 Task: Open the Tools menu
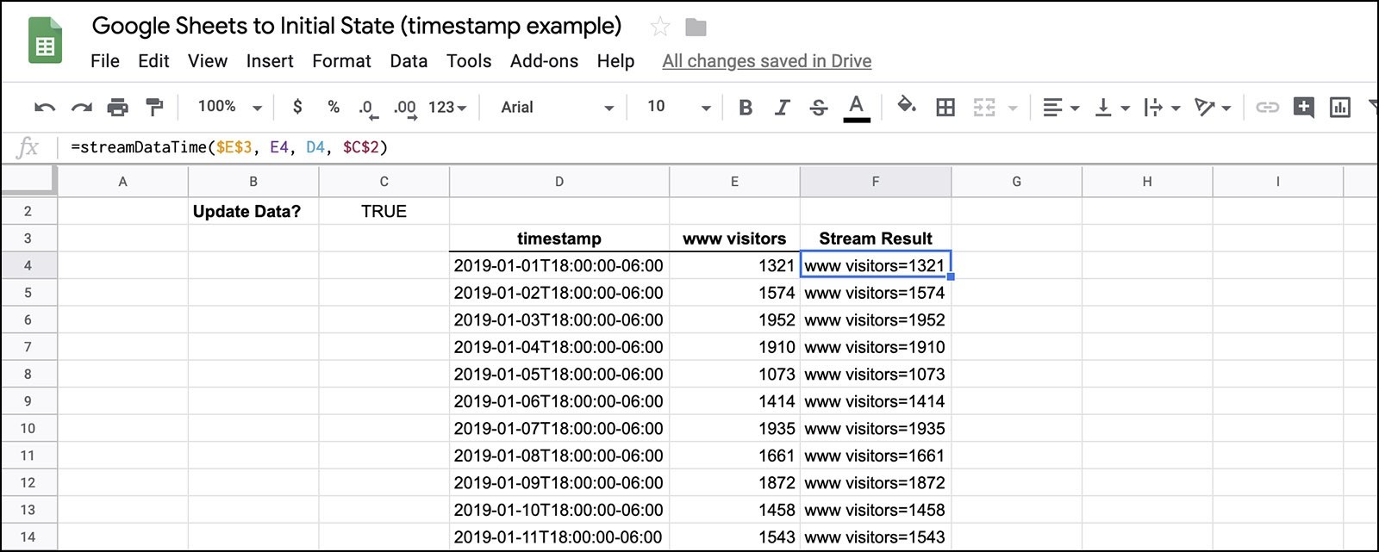tap(469, 61)
